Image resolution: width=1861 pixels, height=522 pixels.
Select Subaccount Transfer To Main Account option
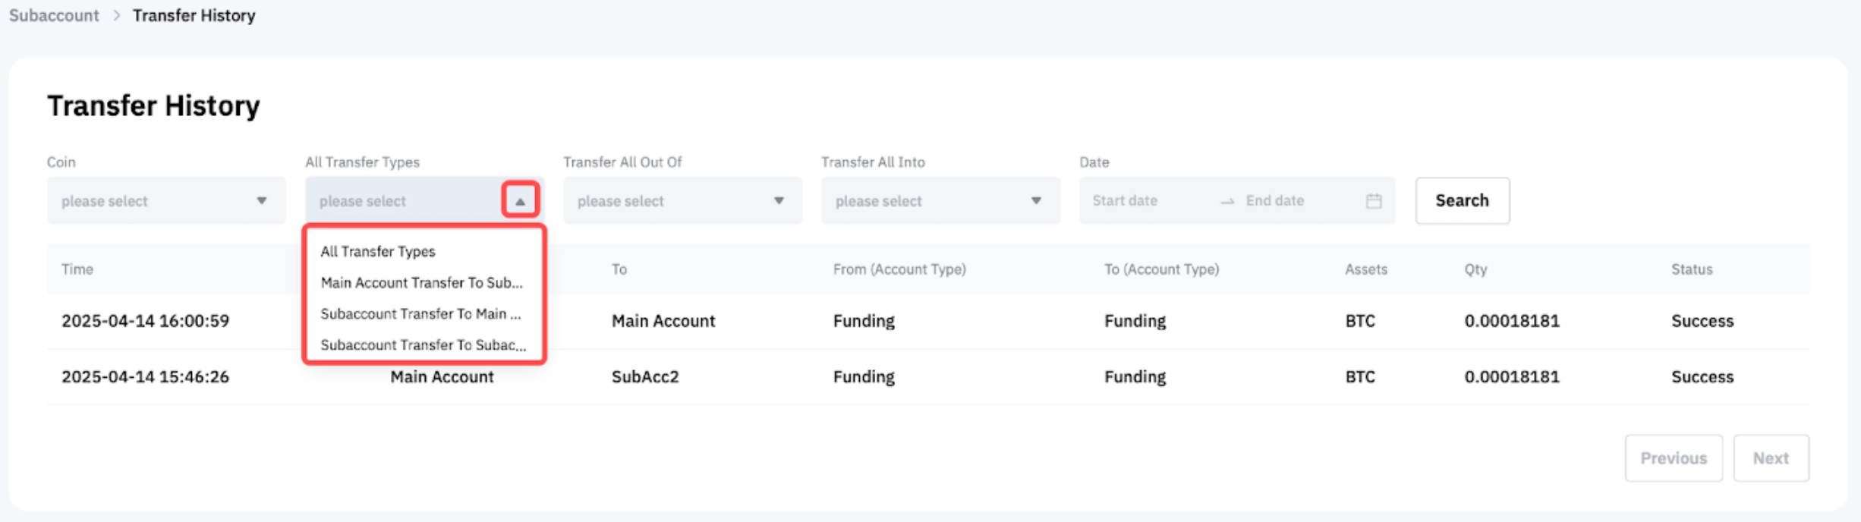coord(420,314)
